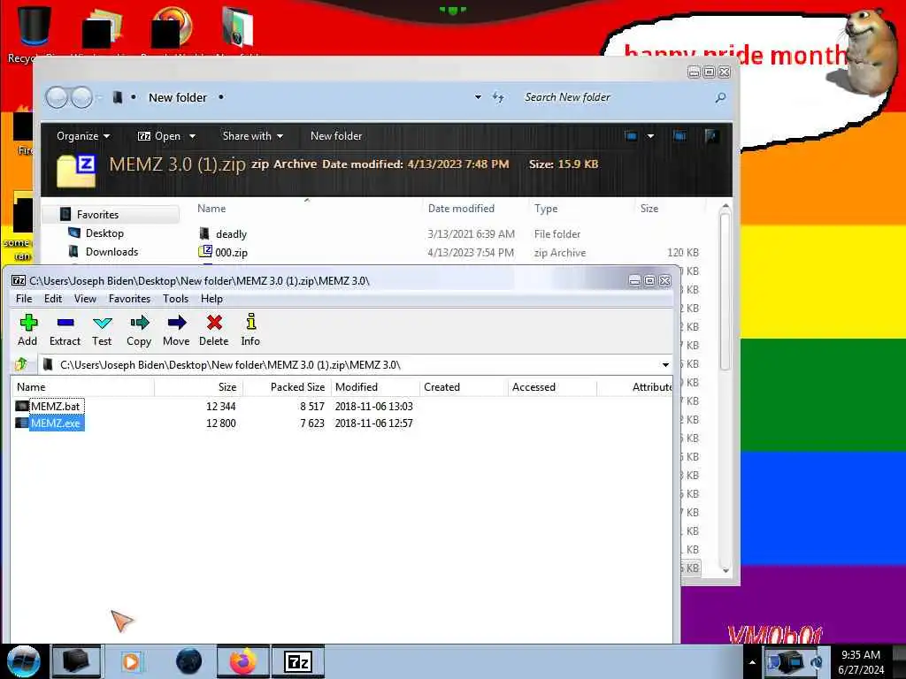Click the Add button in 7-Zip toolbar
The height and width of the screenshot is (679, 906).
27,330
